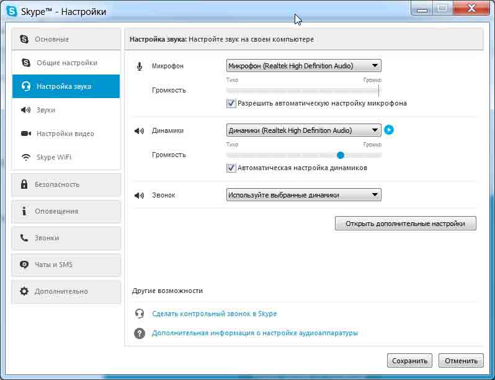Open link Дополнительная информация о настройке аудиоаппаратуры
Screen dimensions: 495x380
coord(255,333)
